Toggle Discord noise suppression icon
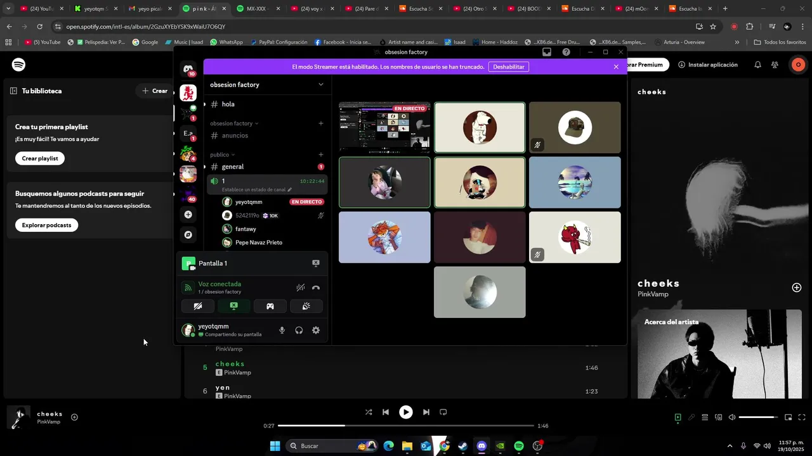The width and height of the screenshot is (812, 456). click(301, 288)
